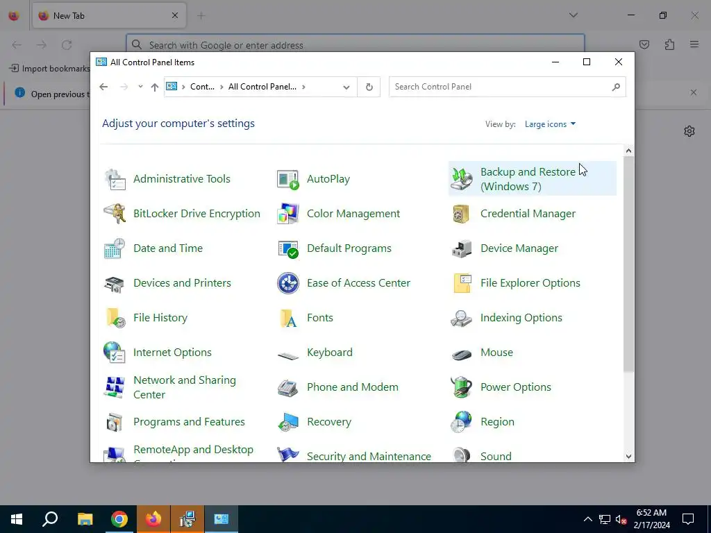Open the Region globe-clock icon

point(462,422)
